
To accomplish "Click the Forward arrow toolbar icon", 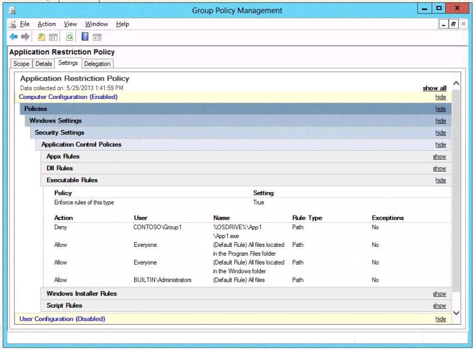I will (25, 37).
